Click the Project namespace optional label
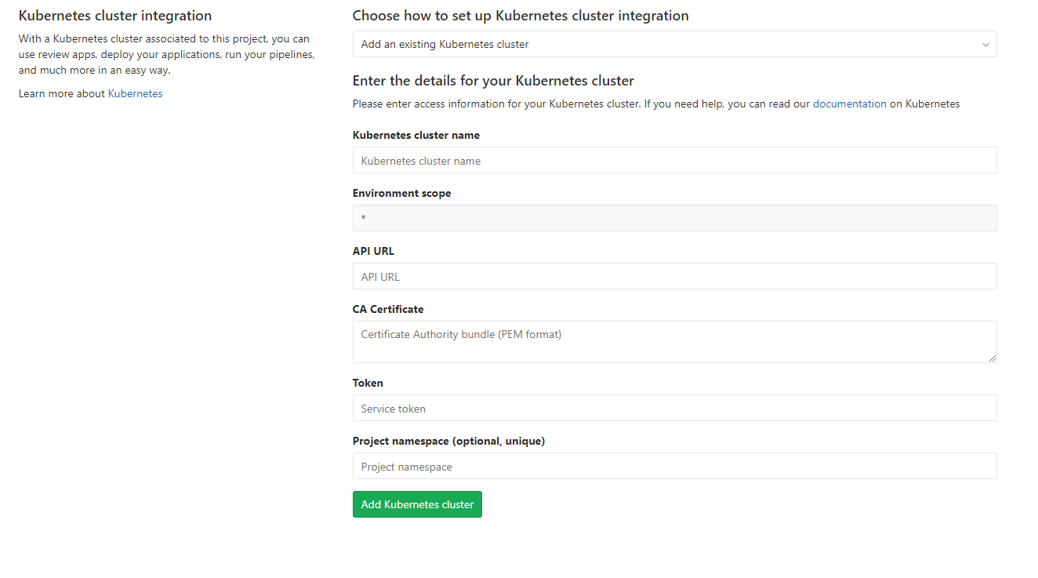The height and width of the screenshot is (578, 1038). point(448,441)
